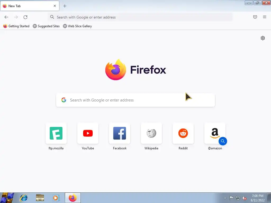271x203 pixels.
Task: Open Web Slice Gallery bookmark
Action: 78,26
